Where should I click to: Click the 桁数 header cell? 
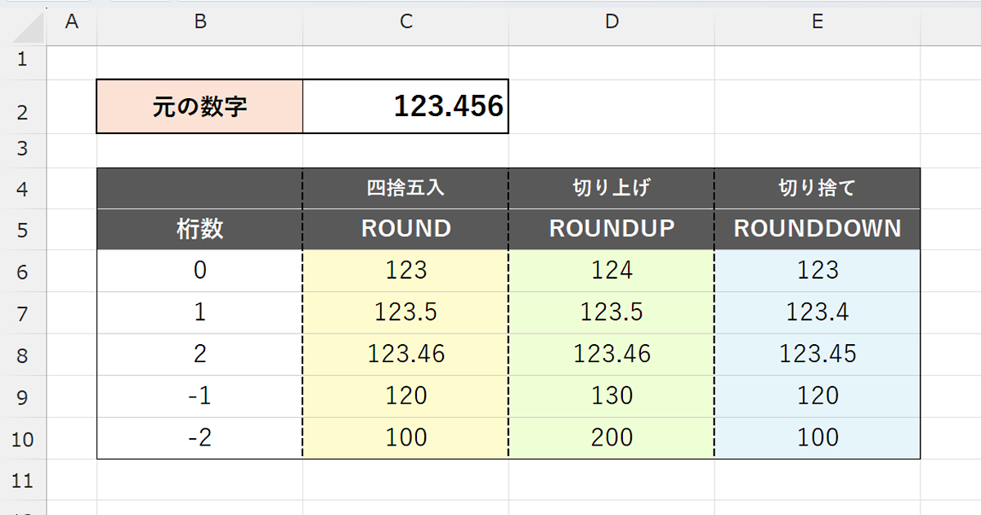pyautogui.click(x=199, y=229)
